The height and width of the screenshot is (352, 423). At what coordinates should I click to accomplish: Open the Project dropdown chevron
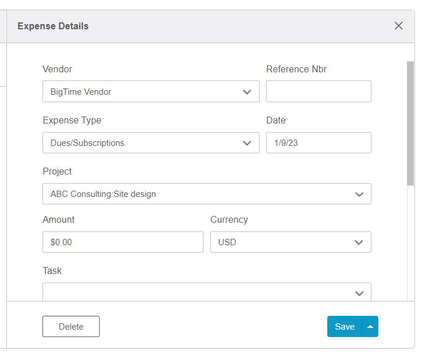coord(359,194)
